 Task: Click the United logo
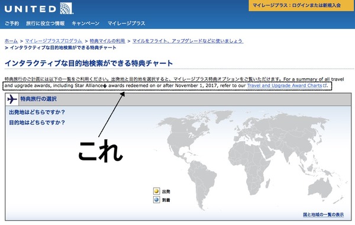tap(38, 9)
